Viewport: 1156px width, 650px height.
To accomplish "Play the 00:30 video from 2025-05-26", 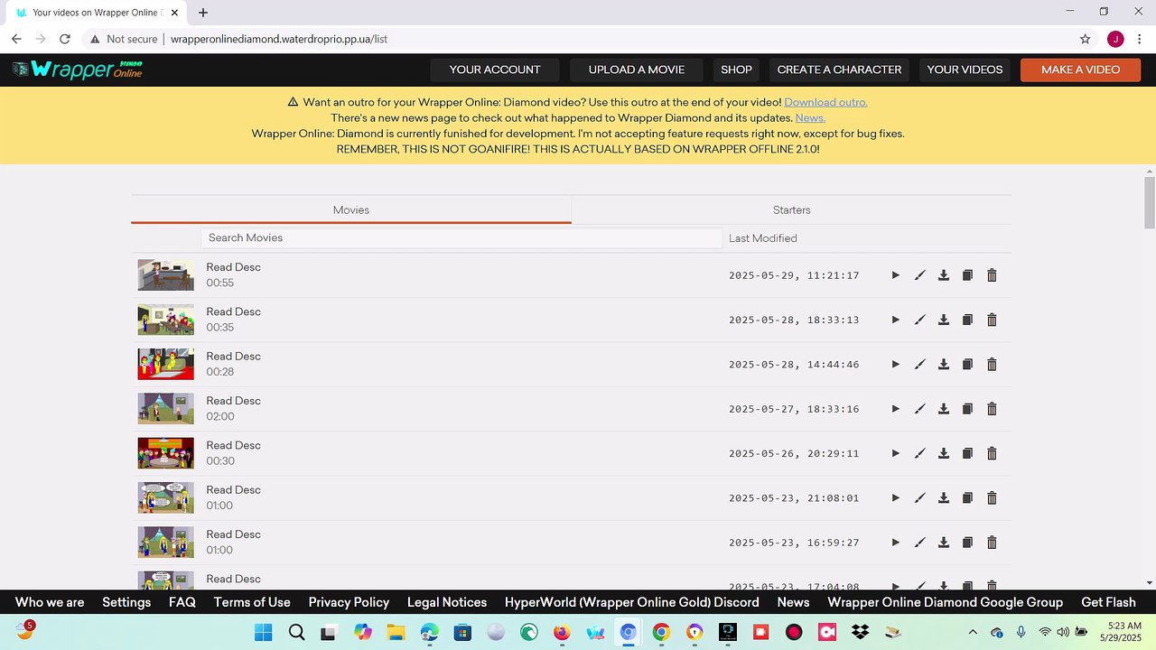I will click(x=895, y=453).
